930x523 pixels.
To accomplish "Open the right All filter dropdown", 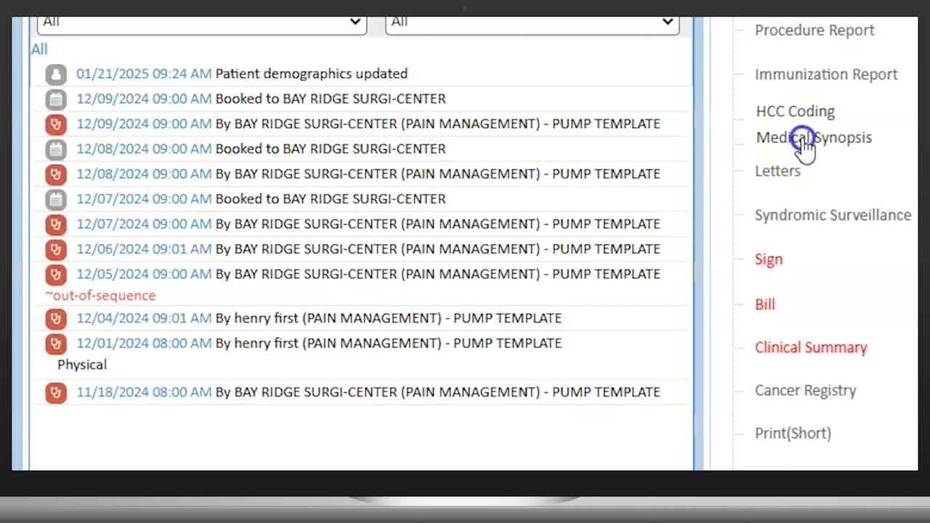I will click(532, 23).
